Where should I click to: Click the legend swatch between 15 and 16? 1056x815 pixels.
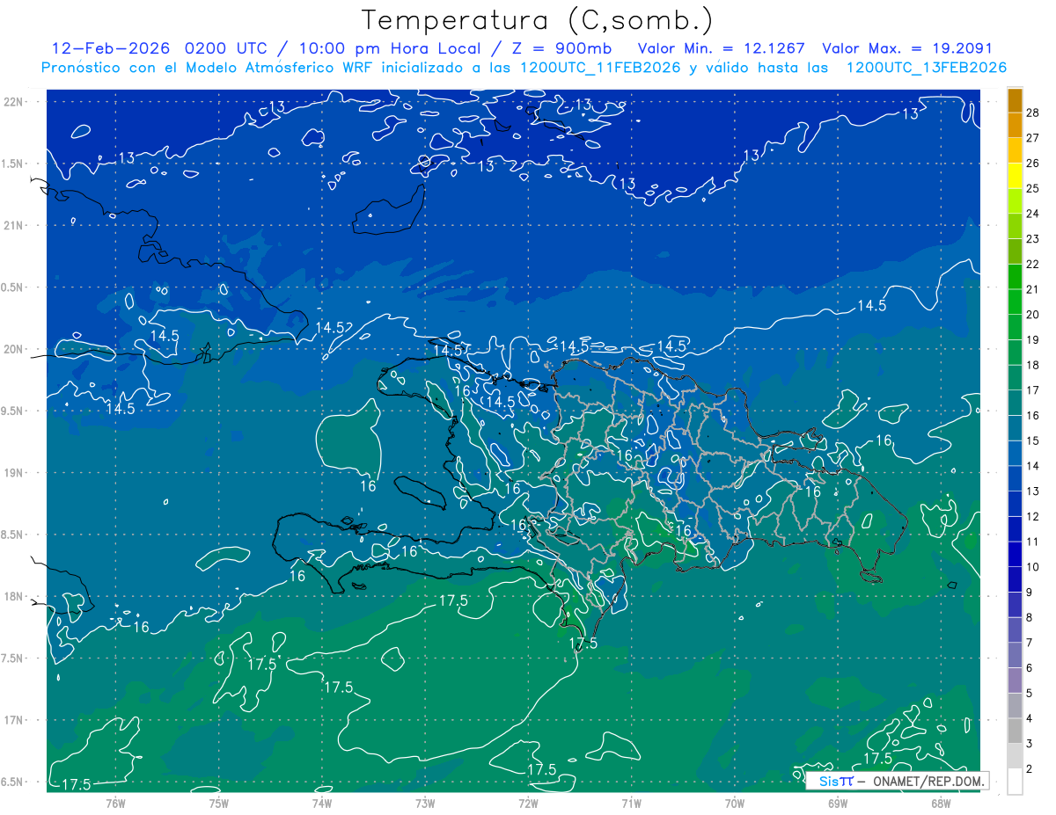pos(1015,427)
